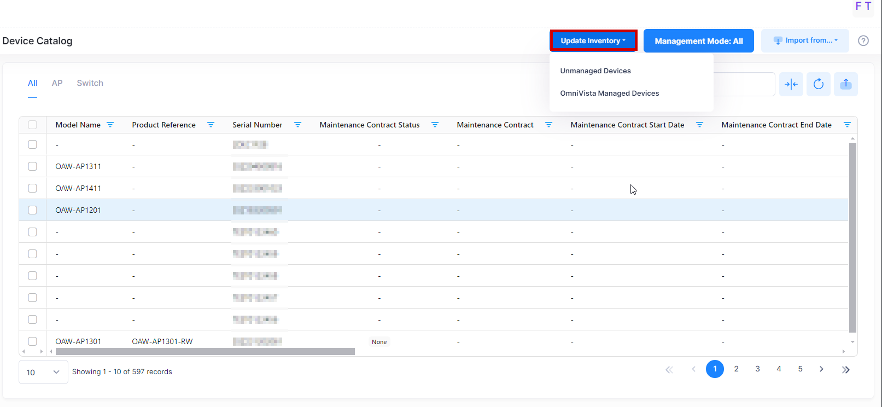Open Maintenance Contract Status filter icon
This screenshot has height=407, width=882.
[x=435, y=125]
